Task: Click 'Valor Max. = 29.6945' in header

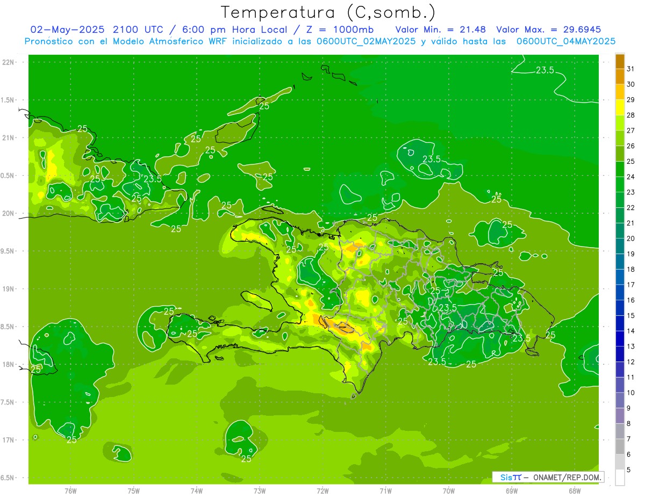Action: pyautogui.click(x=549, y=29)
